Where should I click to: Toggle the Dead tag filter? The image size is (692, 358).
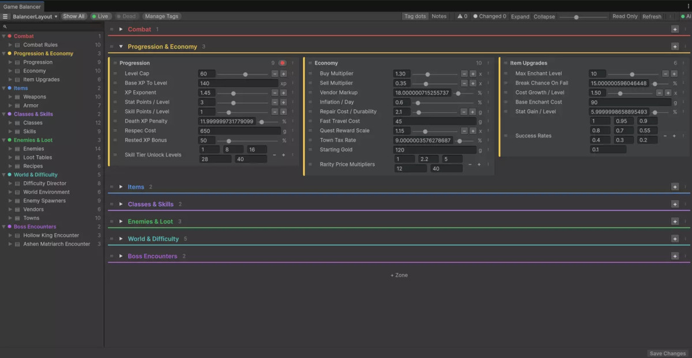pos(126,17)
